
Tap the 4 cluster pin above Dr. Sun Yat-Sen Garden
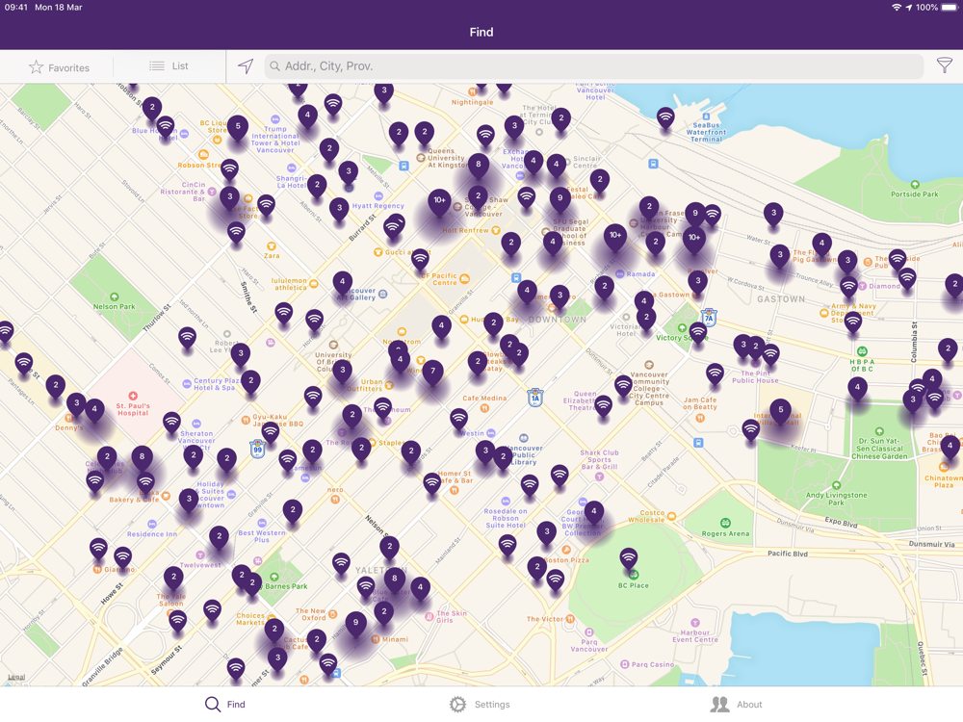pos(857,389)
